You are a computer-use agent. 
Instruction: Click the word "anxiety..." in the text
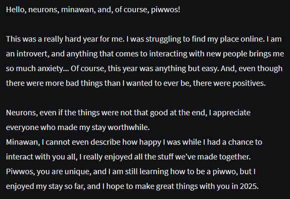53,68
